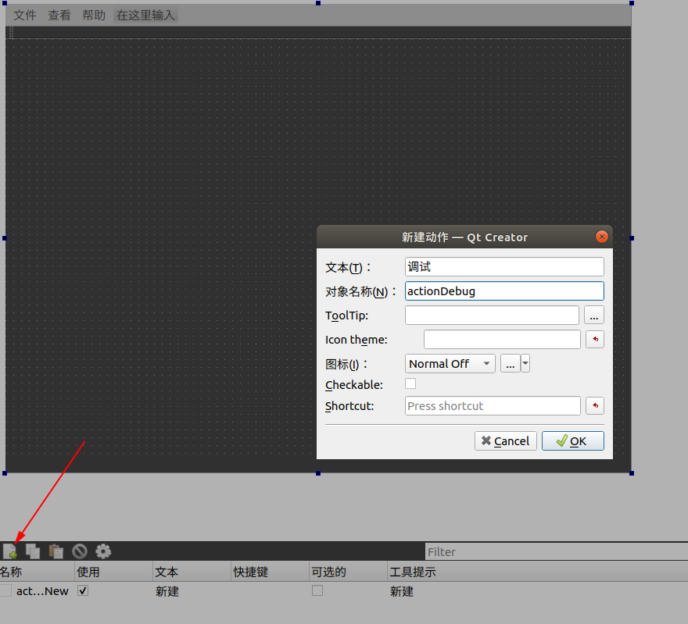The width and height of the screenshot is (688, 624).
Task: Reset Shortcut using the red arrow icon
Action: (x=595, y=405)
